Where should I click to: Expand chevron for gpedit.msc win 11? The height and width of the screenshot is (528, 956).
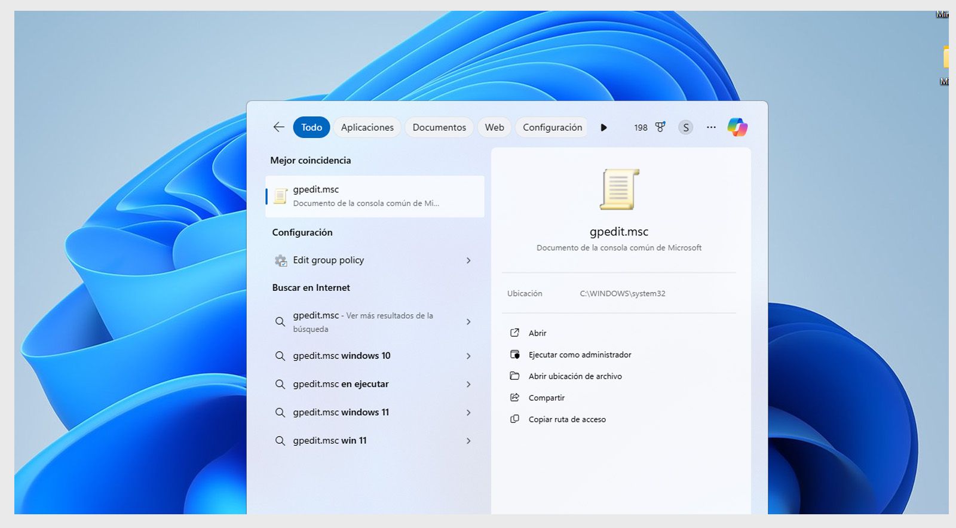click(468, 441)
